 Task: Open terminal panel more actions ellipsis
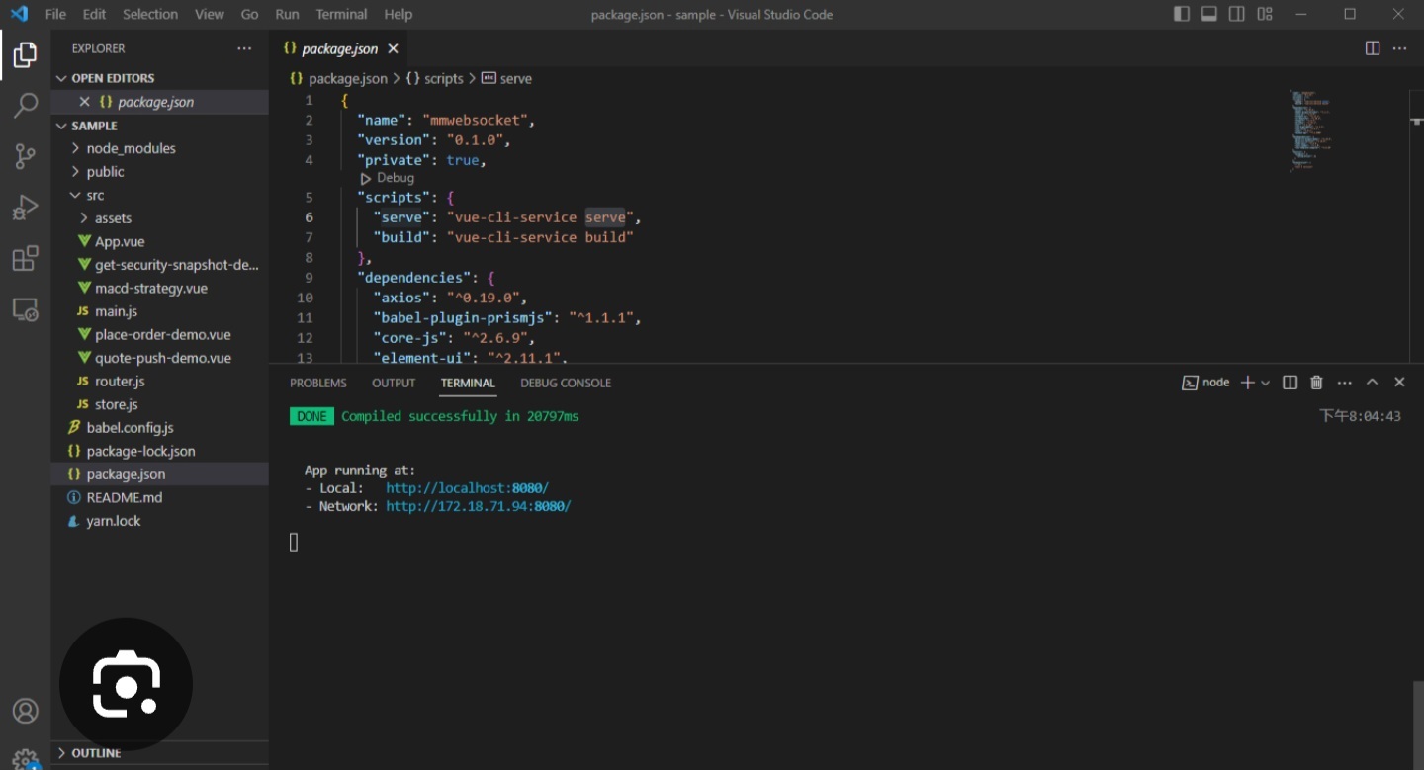pos(1344,383)
